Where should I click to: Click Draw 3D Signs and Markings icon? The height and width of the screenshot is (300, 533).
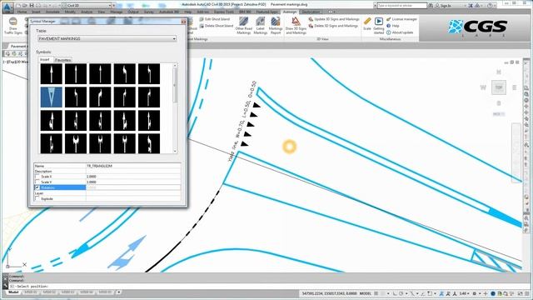coord(296,22)
